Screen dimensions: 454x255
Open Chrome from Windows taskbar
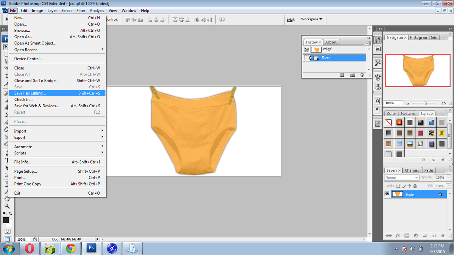pos(70,248)
